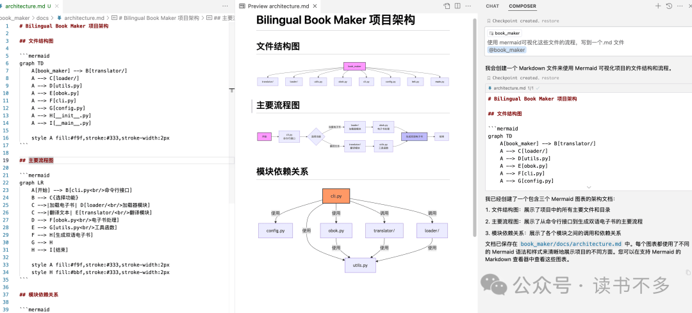Viewport: 692px width, 313px height.
Task: Open the editor group more actions menu
Action: pos(225,6)
